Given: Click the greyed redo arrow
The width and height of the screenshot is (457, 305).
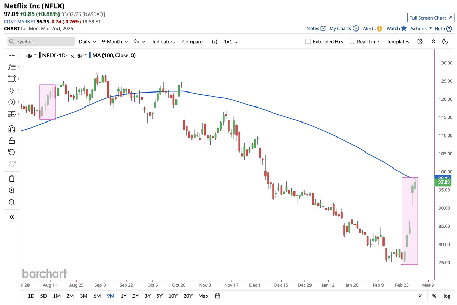Looking at the screenshot, I should point(12,164).
